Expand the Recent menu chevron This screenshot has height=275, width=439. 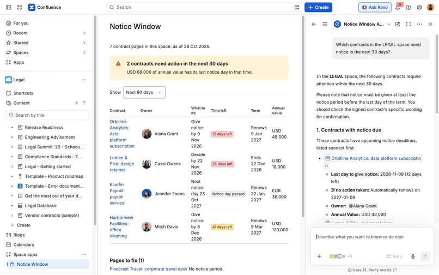tap(84, 33)
